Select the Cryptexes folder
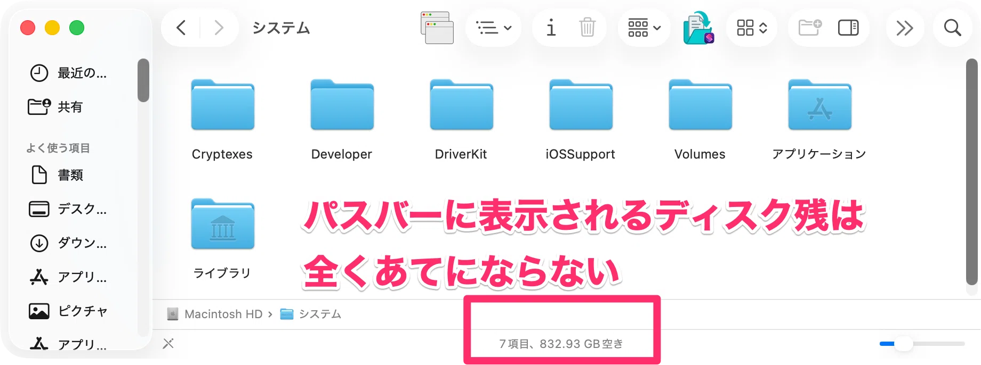Image resolution: width=981 pixels, height=365 pixels. point(223,105)
